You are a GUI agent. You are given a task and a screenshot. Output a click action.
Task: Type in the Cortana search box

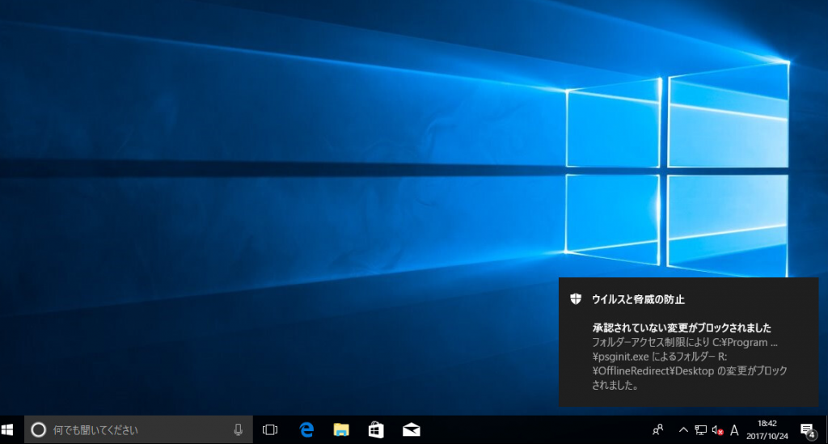(x=138, y=429)
